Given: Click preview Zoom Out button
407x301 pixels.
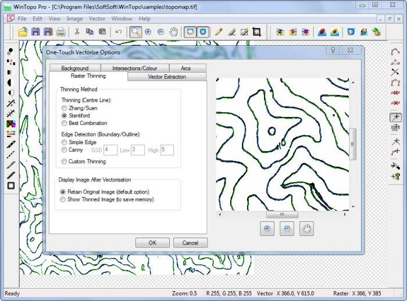Looking at the screenshot, I should coord(287,228).
